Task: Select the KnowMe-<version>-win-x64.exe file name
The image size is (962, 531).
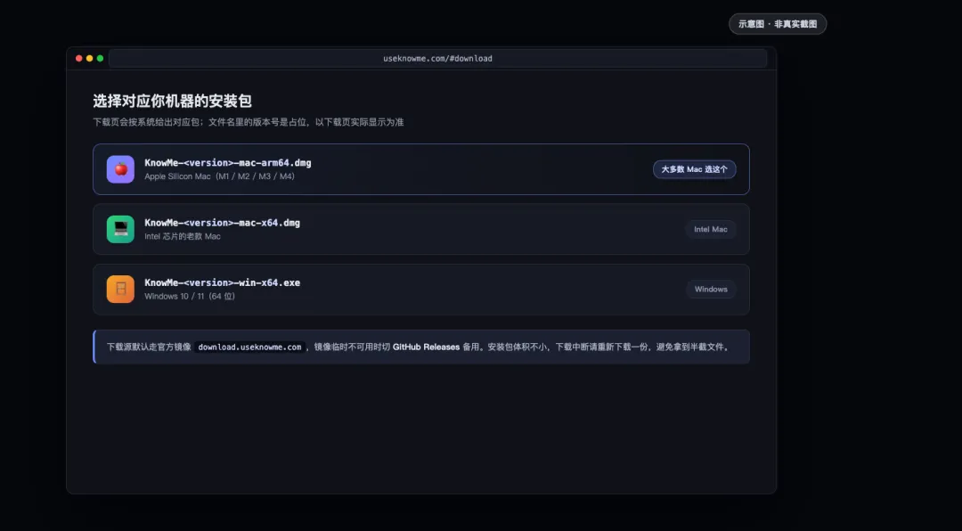Action: (222, 283)
